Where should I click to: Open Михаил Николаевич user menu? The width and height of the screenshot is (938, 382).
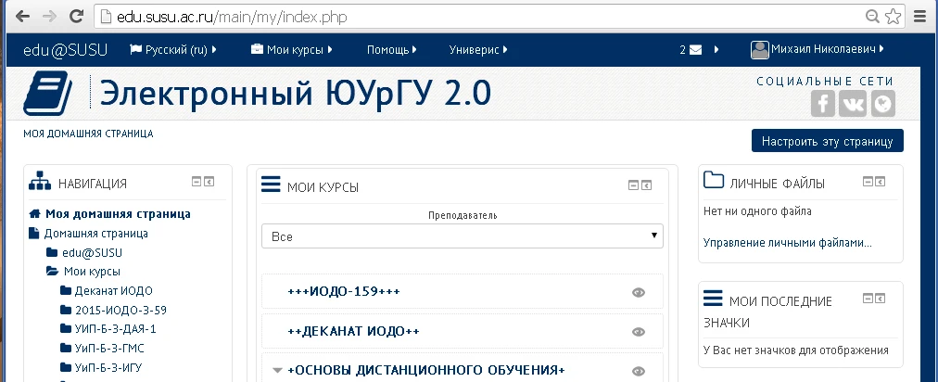(827, 49)
